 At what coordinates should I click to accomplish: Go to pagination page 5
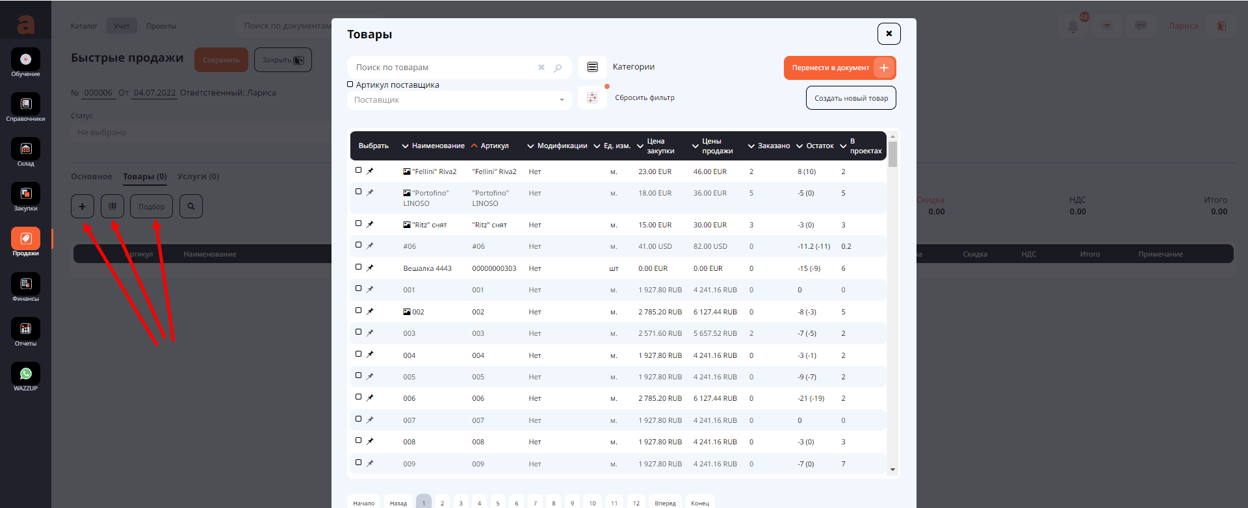(x=498, y=503)
